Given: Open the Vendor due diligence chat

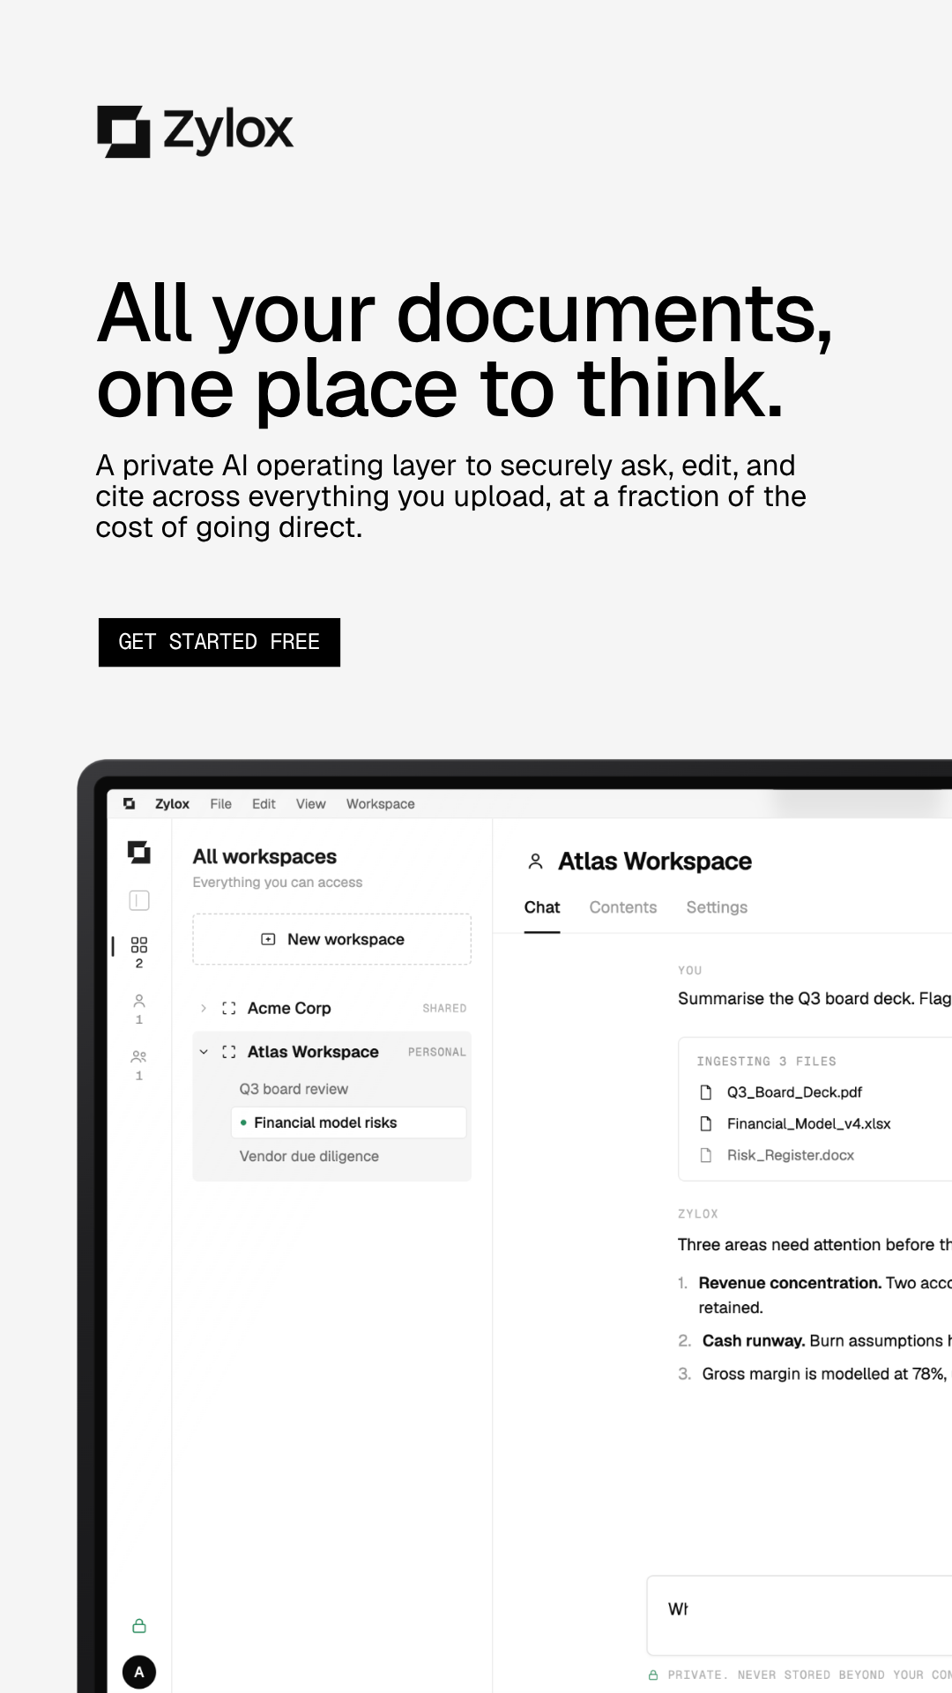Looking at the screenshot, I should pos(309,1156).
